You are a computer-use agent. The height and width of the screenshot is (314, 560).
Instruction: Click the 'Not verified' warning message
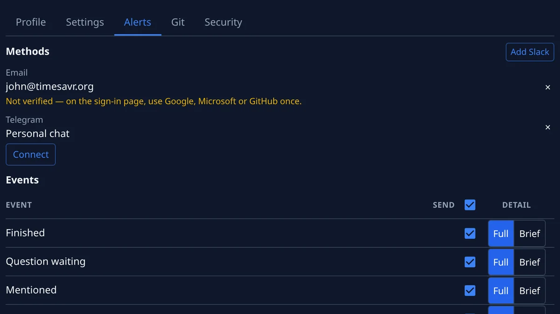154,101
